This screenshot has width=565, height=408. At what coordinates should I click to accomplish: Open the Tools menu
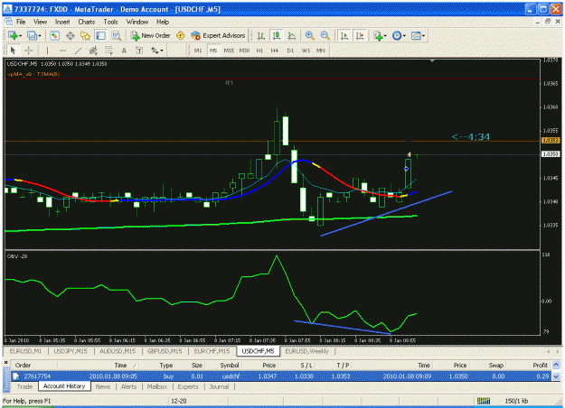tap(110, 22)
